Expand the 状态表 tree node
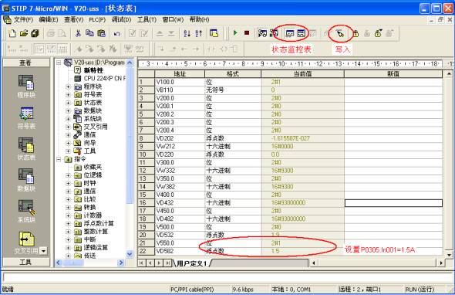 point(68,103)
